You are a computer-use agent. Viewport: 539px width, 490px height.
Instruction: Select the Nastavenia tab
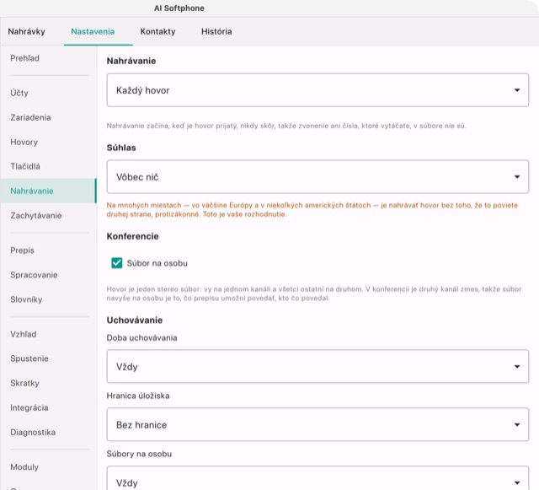point(93,31)
